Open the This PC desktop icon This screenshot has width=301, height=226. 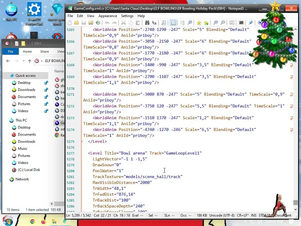[11, 12]
